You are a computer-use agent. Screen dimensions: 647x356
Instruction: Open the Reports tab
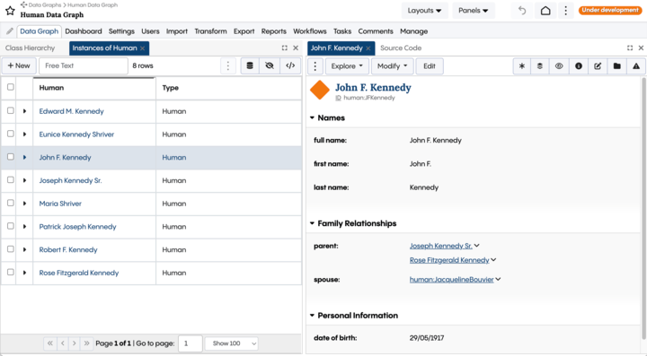pyautogui.click(x=273, y=31)
